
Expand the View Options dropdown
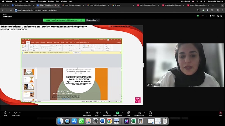click(x=93, y=20)
